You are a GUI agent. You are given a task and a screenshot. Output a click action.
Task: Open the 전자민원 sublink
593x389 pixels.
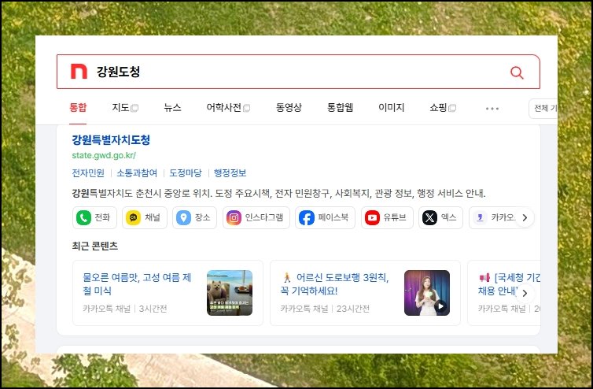click(88, 173)
